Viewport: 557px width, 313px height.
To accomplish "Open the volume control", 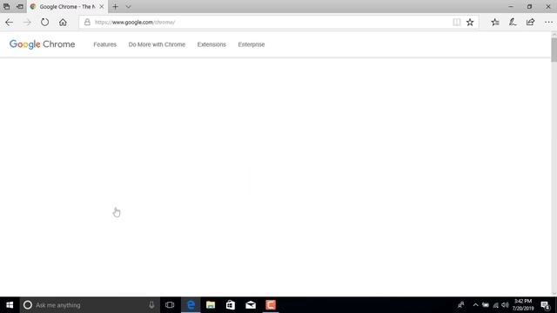I will [x=505, y=305].
